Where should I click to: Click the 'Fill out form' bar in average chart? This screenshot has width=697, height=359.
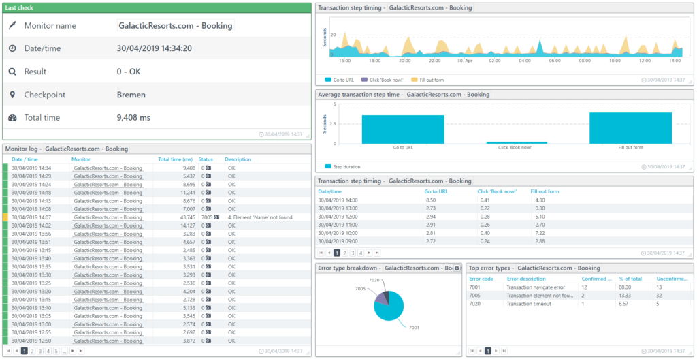point(630,128)
